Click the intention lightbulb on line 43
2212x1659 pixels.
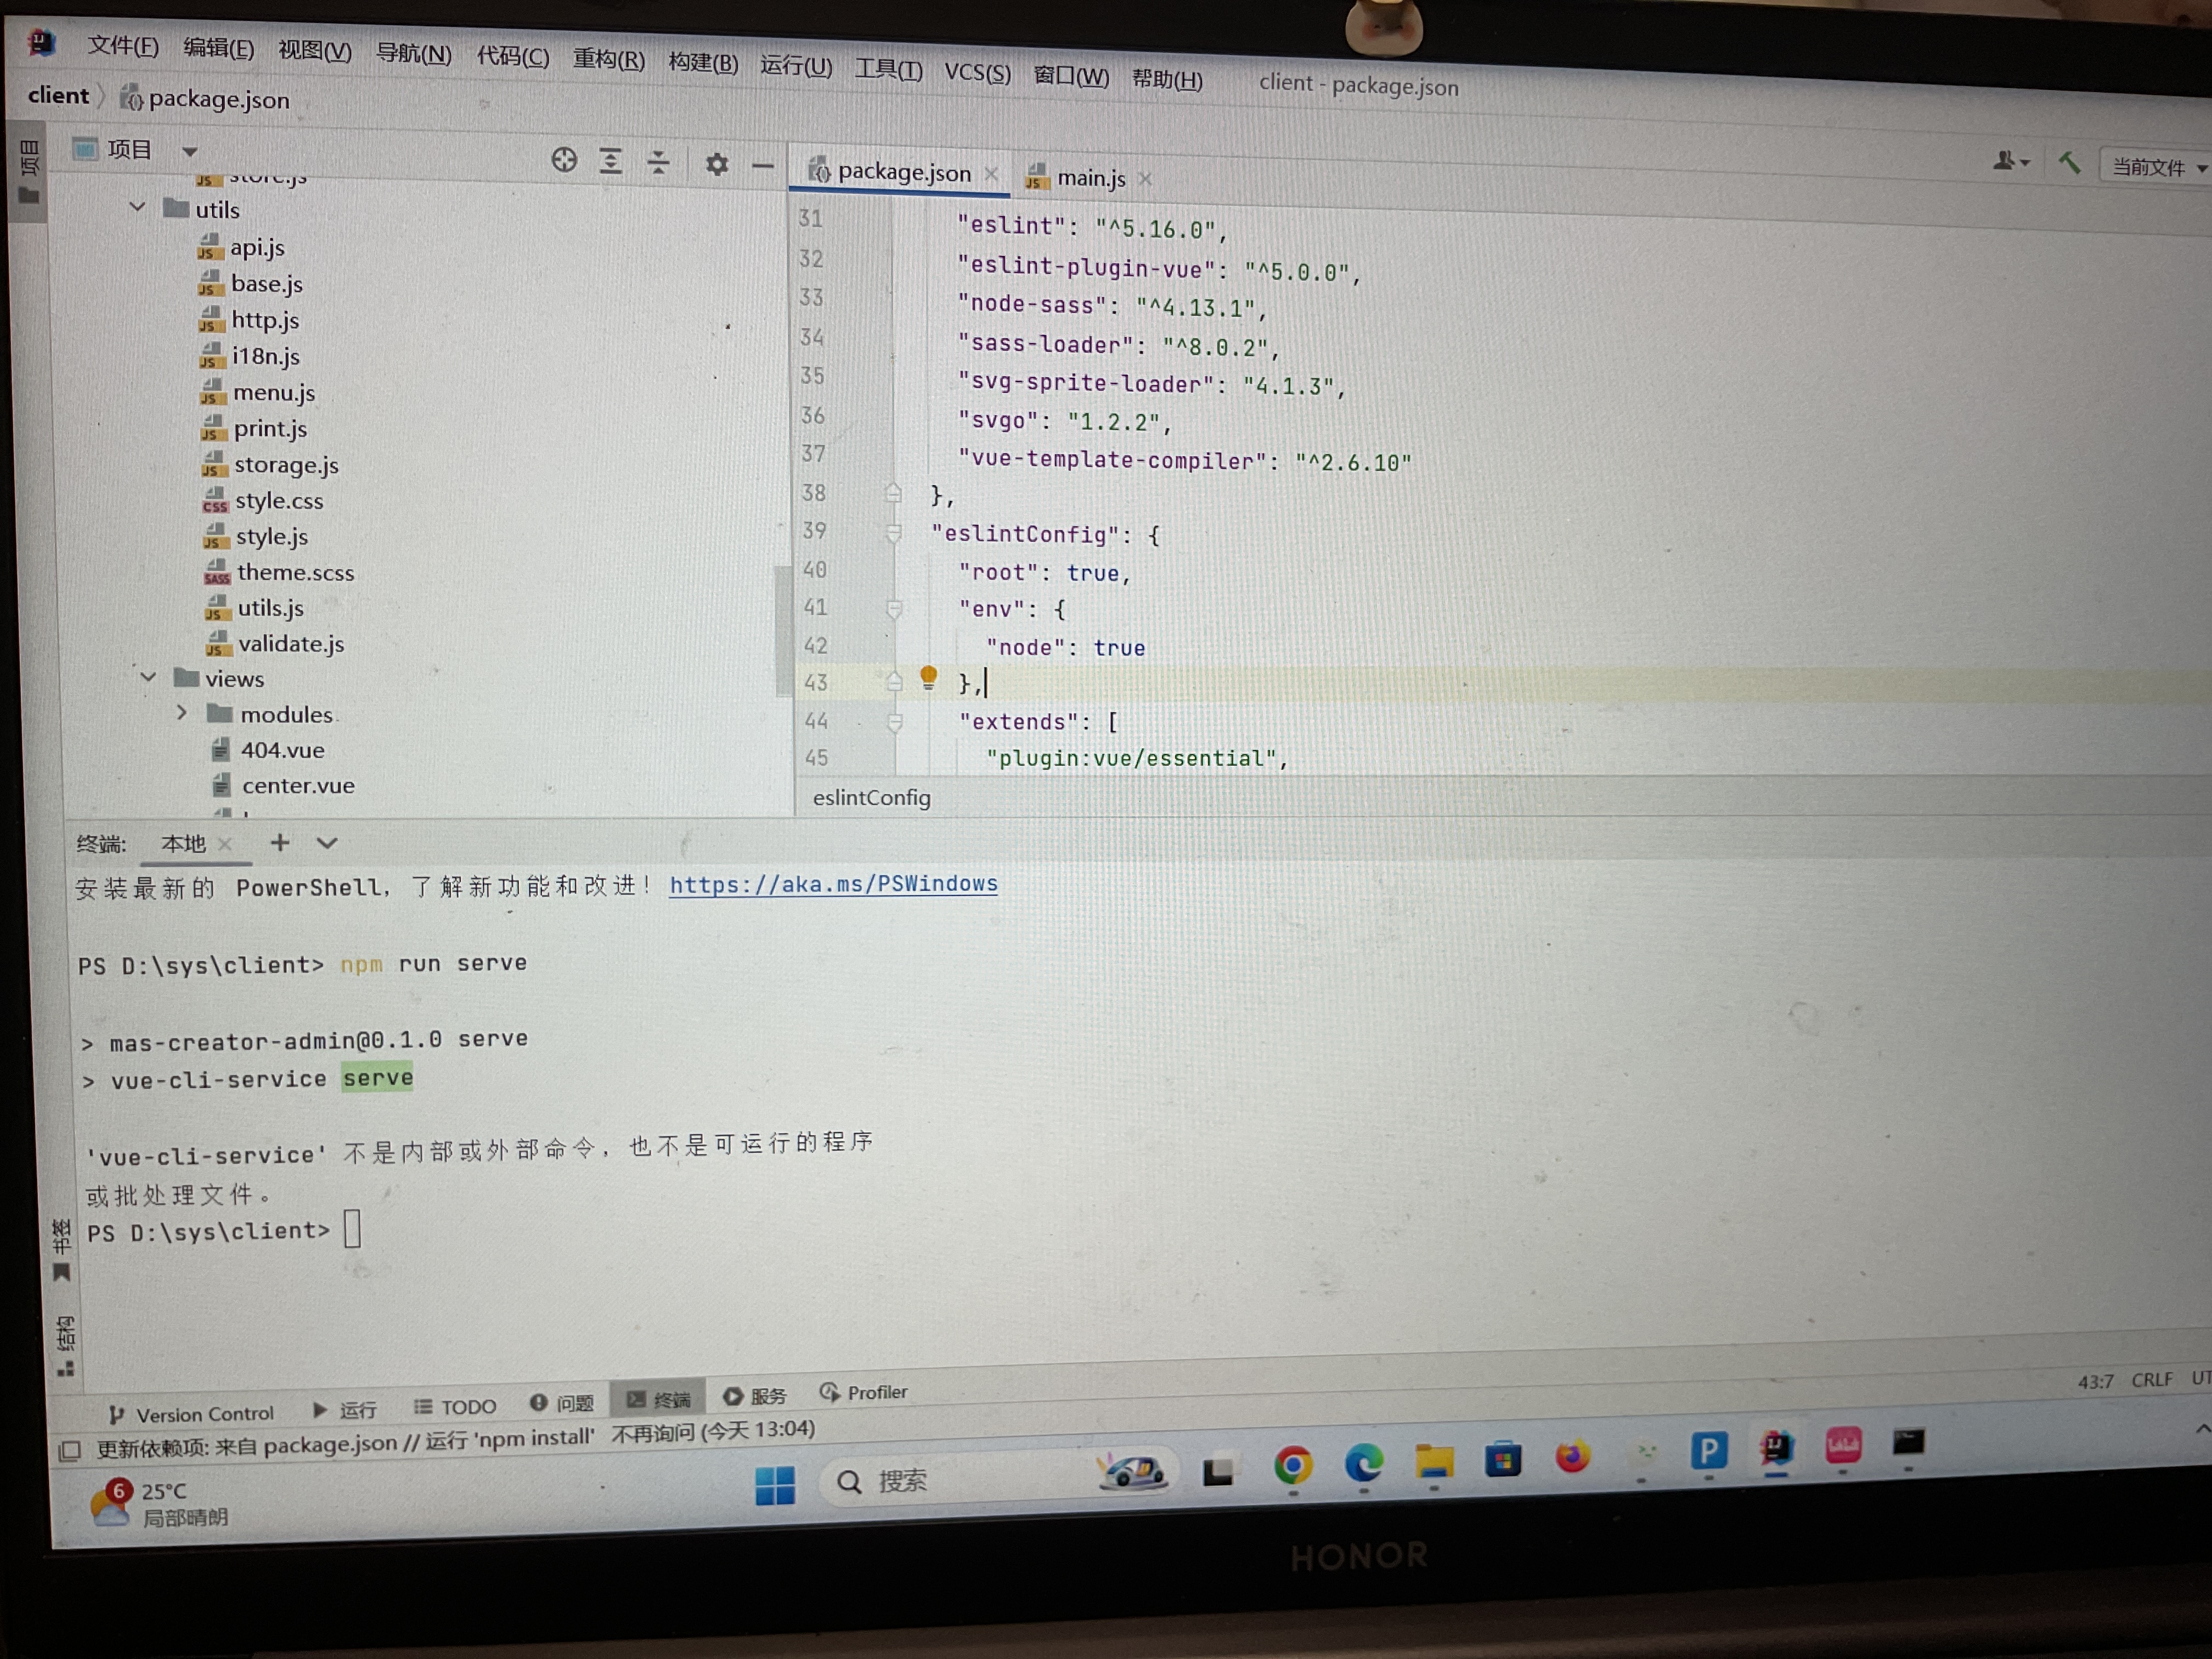tap(928, 678)
